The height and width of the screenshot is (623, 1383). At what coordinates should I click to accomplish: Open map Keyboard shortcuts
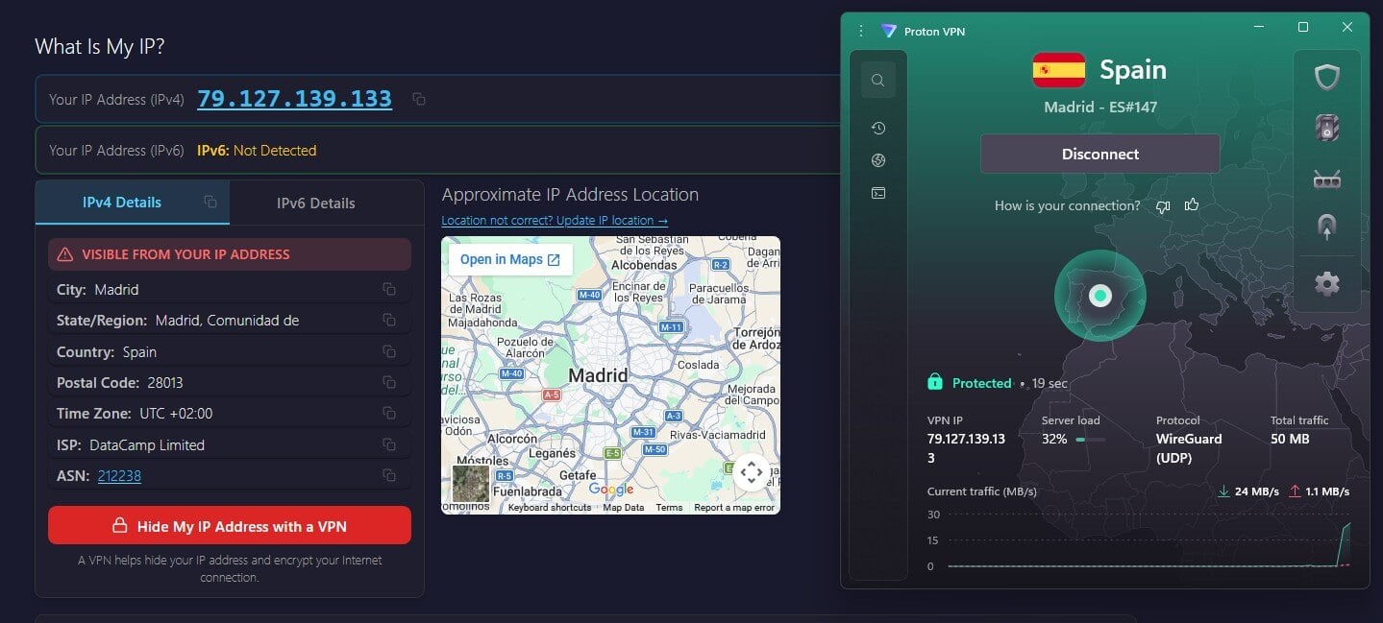click(550, 508)
